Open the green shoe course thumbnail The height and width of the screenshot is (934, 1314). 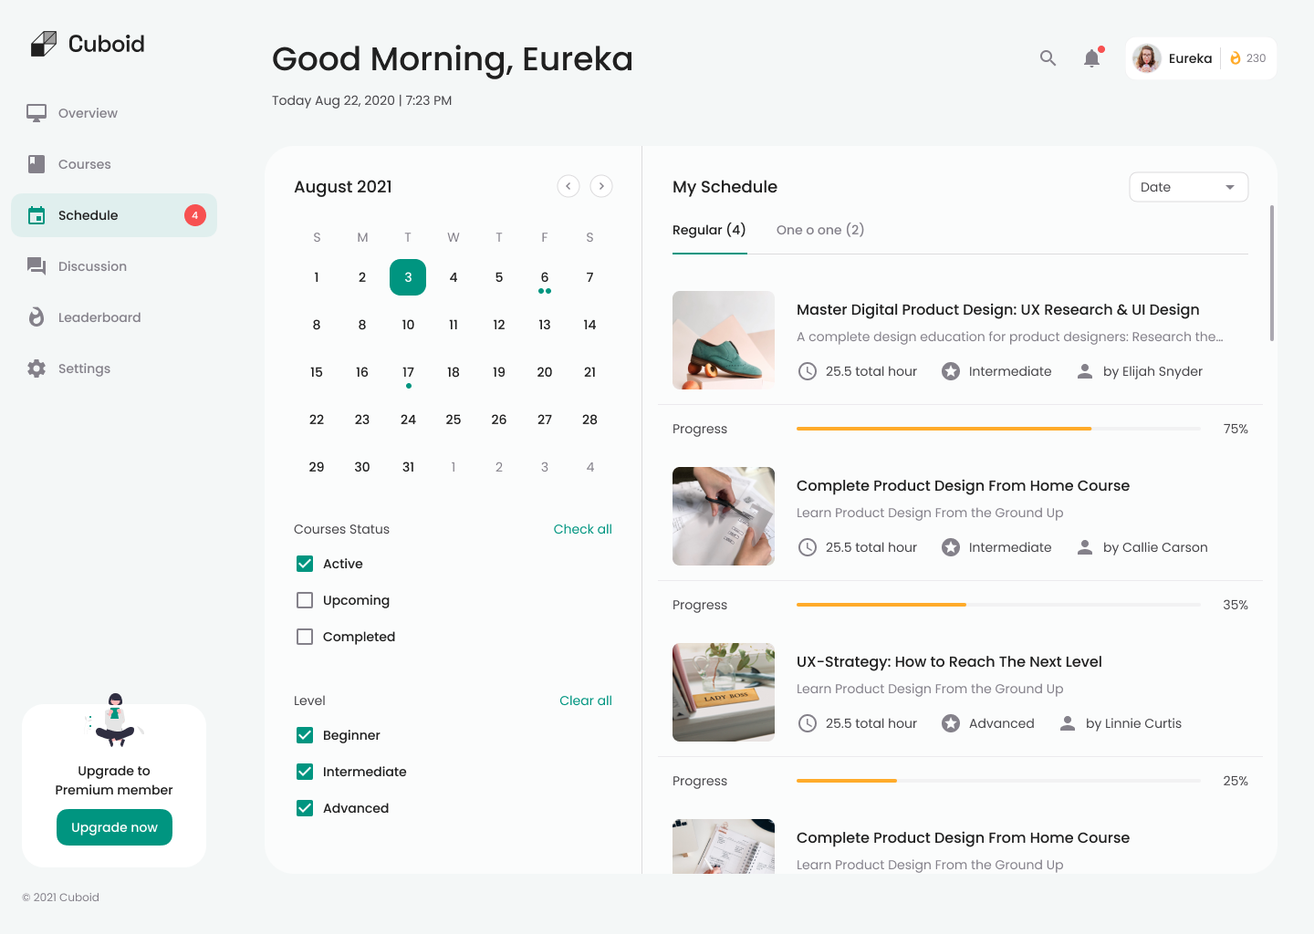[x=724, y=340]
